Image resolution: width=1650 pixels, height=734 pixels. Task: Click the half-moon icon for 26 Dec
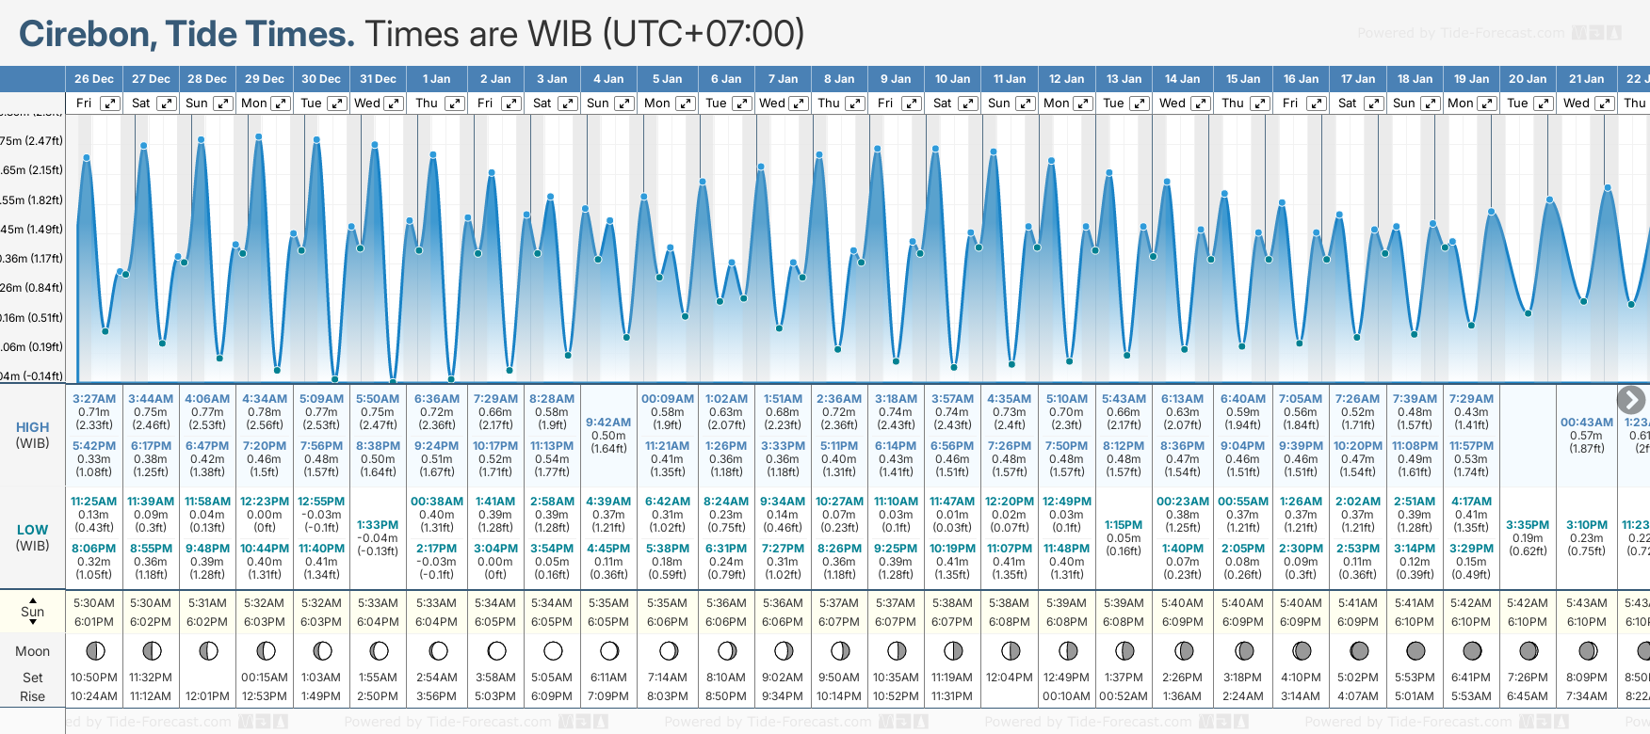(95, 651)
